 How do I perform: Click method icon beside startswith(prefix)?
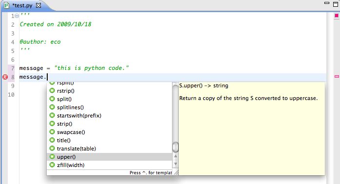coord(52,115)
